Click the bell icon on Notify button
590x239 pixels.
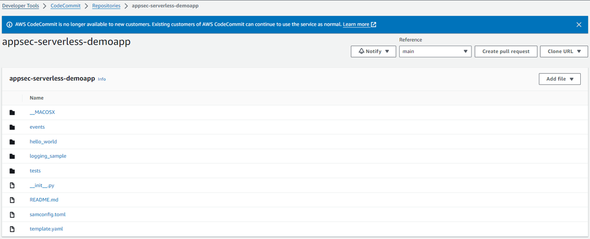[x=361, y=51]
